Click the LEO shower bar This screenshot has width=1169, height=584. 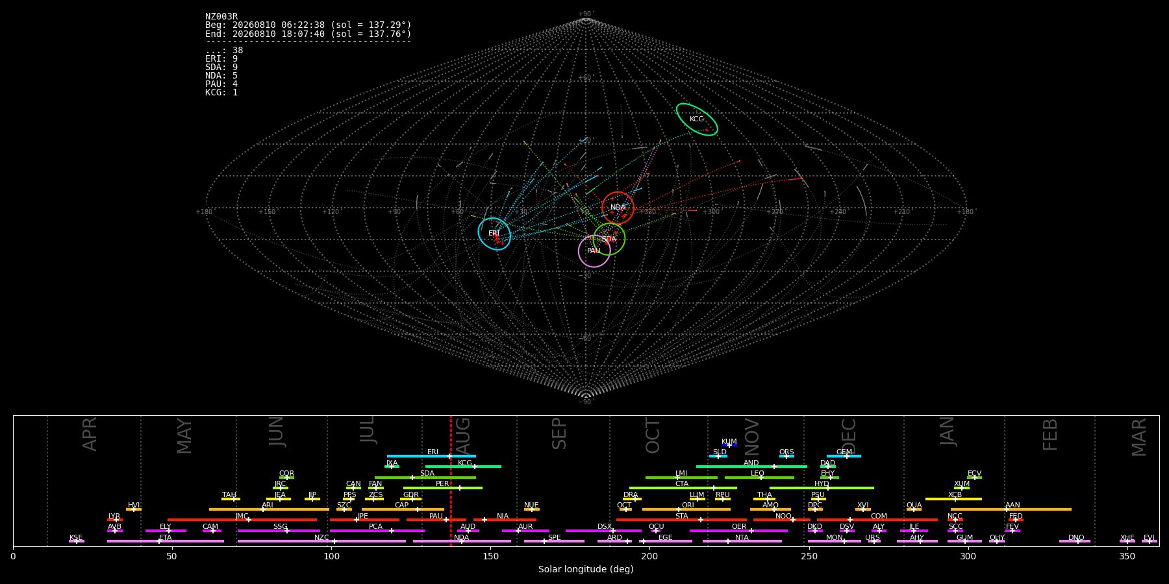click(759, 478)
